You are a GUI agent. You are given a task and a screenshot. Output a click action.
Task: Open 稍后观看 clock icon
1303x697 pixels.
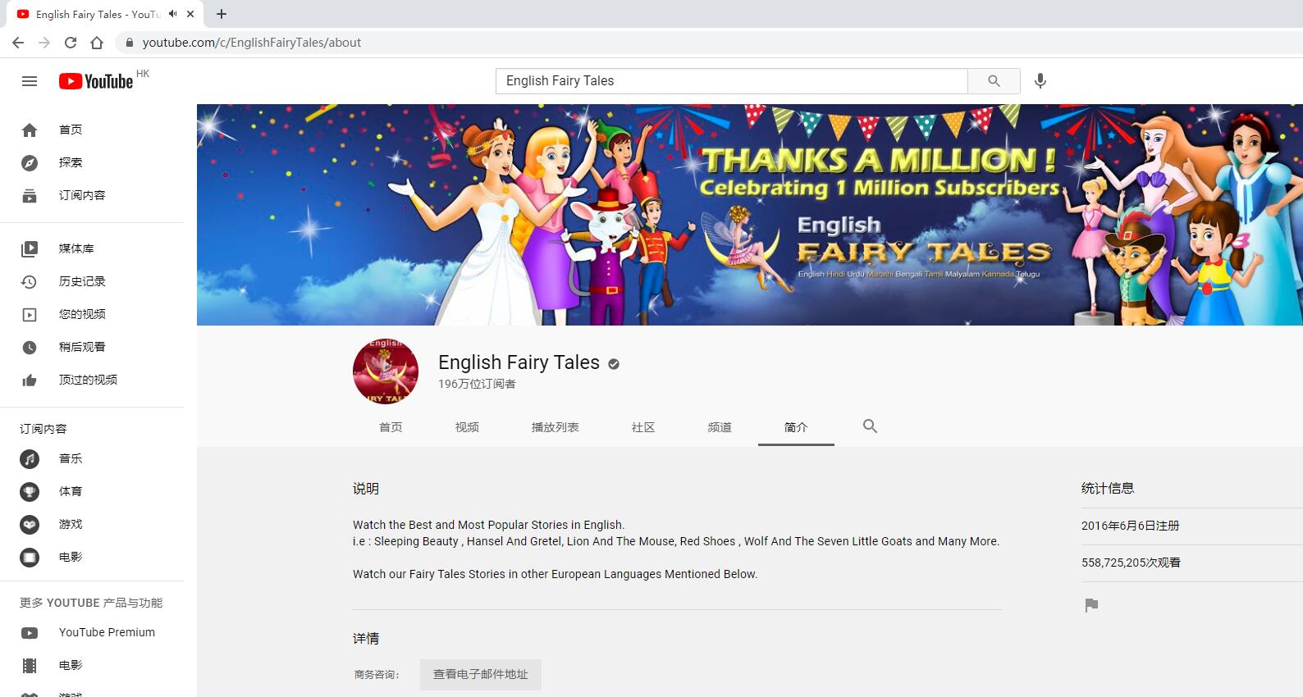(x=30, y=347)
